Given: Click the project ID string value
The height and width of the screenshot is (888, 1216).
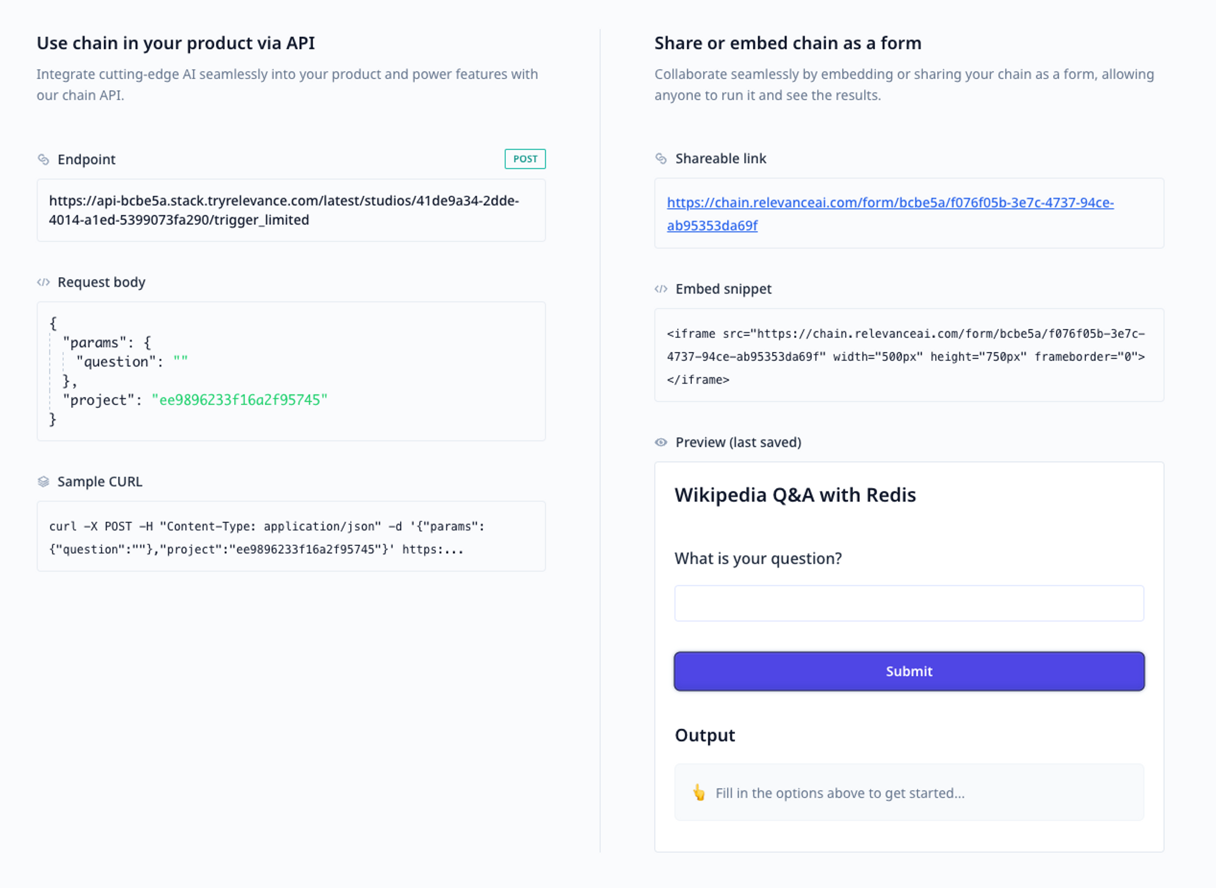Looking at the screenshot, I should pos(240,400).
